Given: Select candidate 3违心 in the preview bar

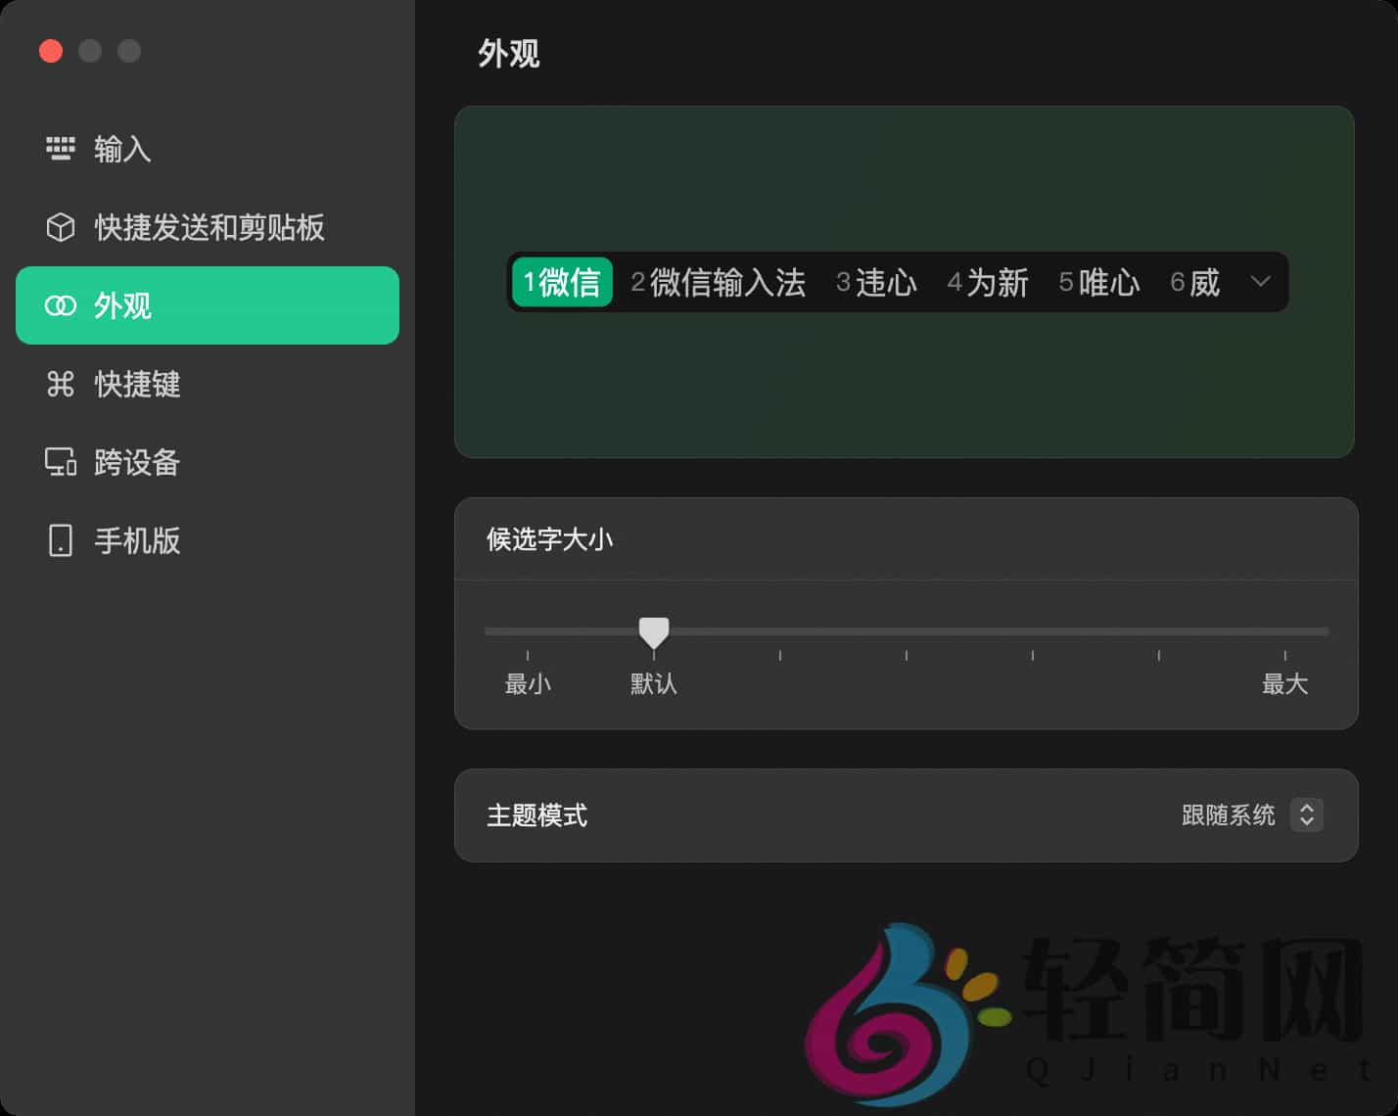Looking at the screenshot, I should (876, 282).
